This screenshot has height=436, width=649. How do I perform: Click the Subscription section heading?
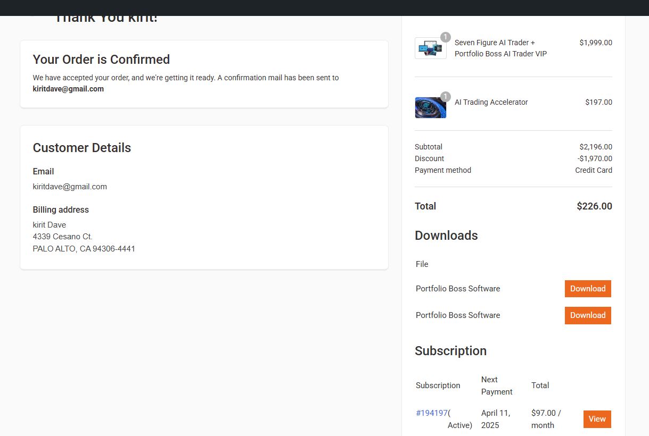[450, 351]
